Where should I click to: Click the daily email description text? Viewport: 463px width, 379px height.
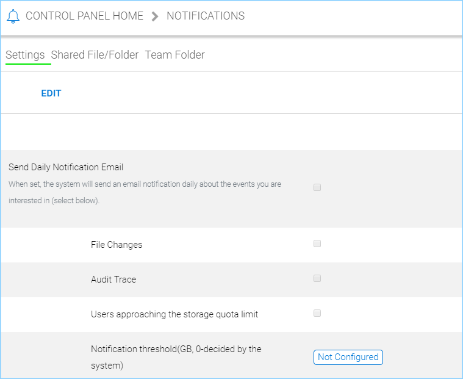(145, 192)
